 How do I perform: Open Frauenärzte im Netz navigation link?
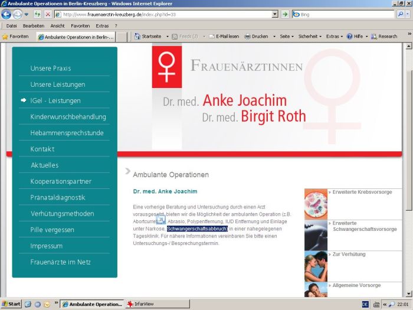(60, 262)
